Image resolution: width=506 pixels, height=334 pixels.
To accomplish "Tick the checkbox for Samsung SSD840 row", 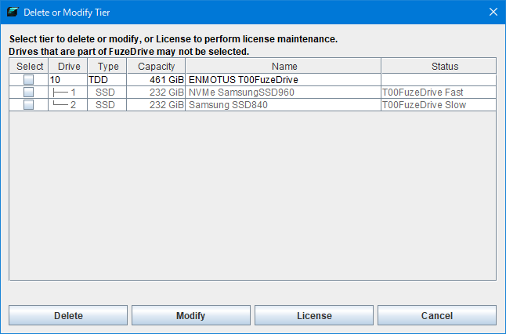I will (28, 104).
